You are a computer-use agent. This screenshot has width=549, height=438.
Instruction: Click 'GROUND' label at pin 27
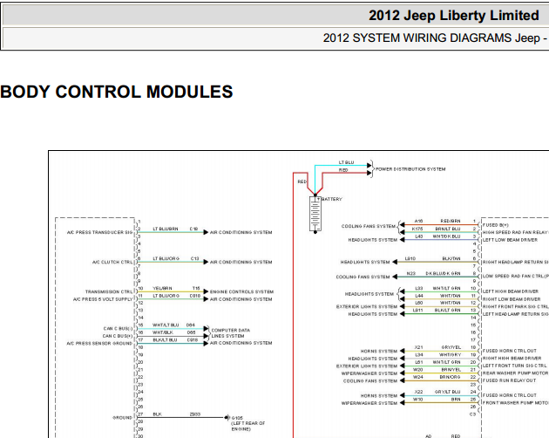[122, 418]
